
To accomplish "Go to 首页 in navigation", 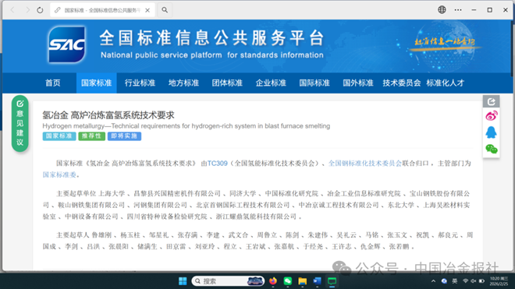I will coord(53,83).
